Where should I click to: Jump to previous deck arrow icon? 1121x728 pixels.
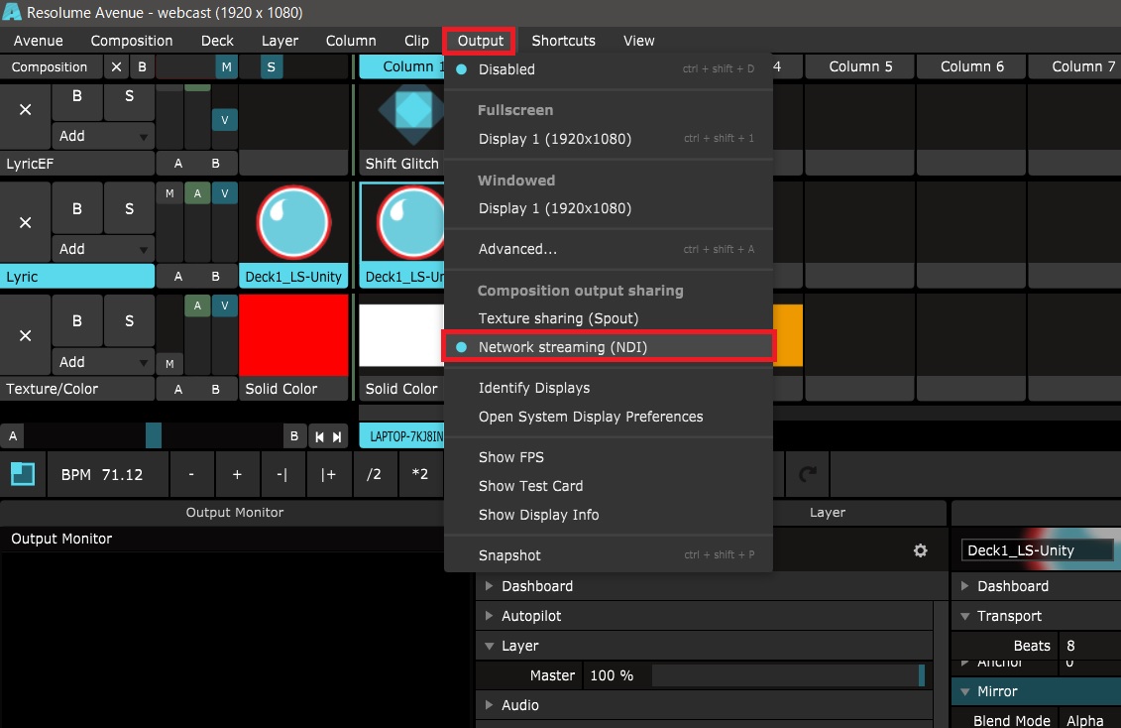point(319,436)
